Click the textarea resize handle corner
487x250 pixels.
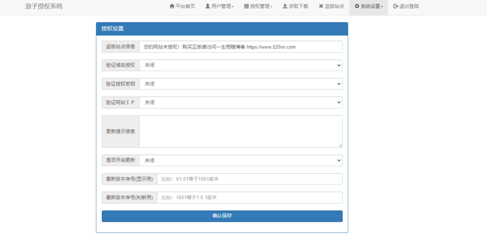pyautogui.click(x=341, y=146)
